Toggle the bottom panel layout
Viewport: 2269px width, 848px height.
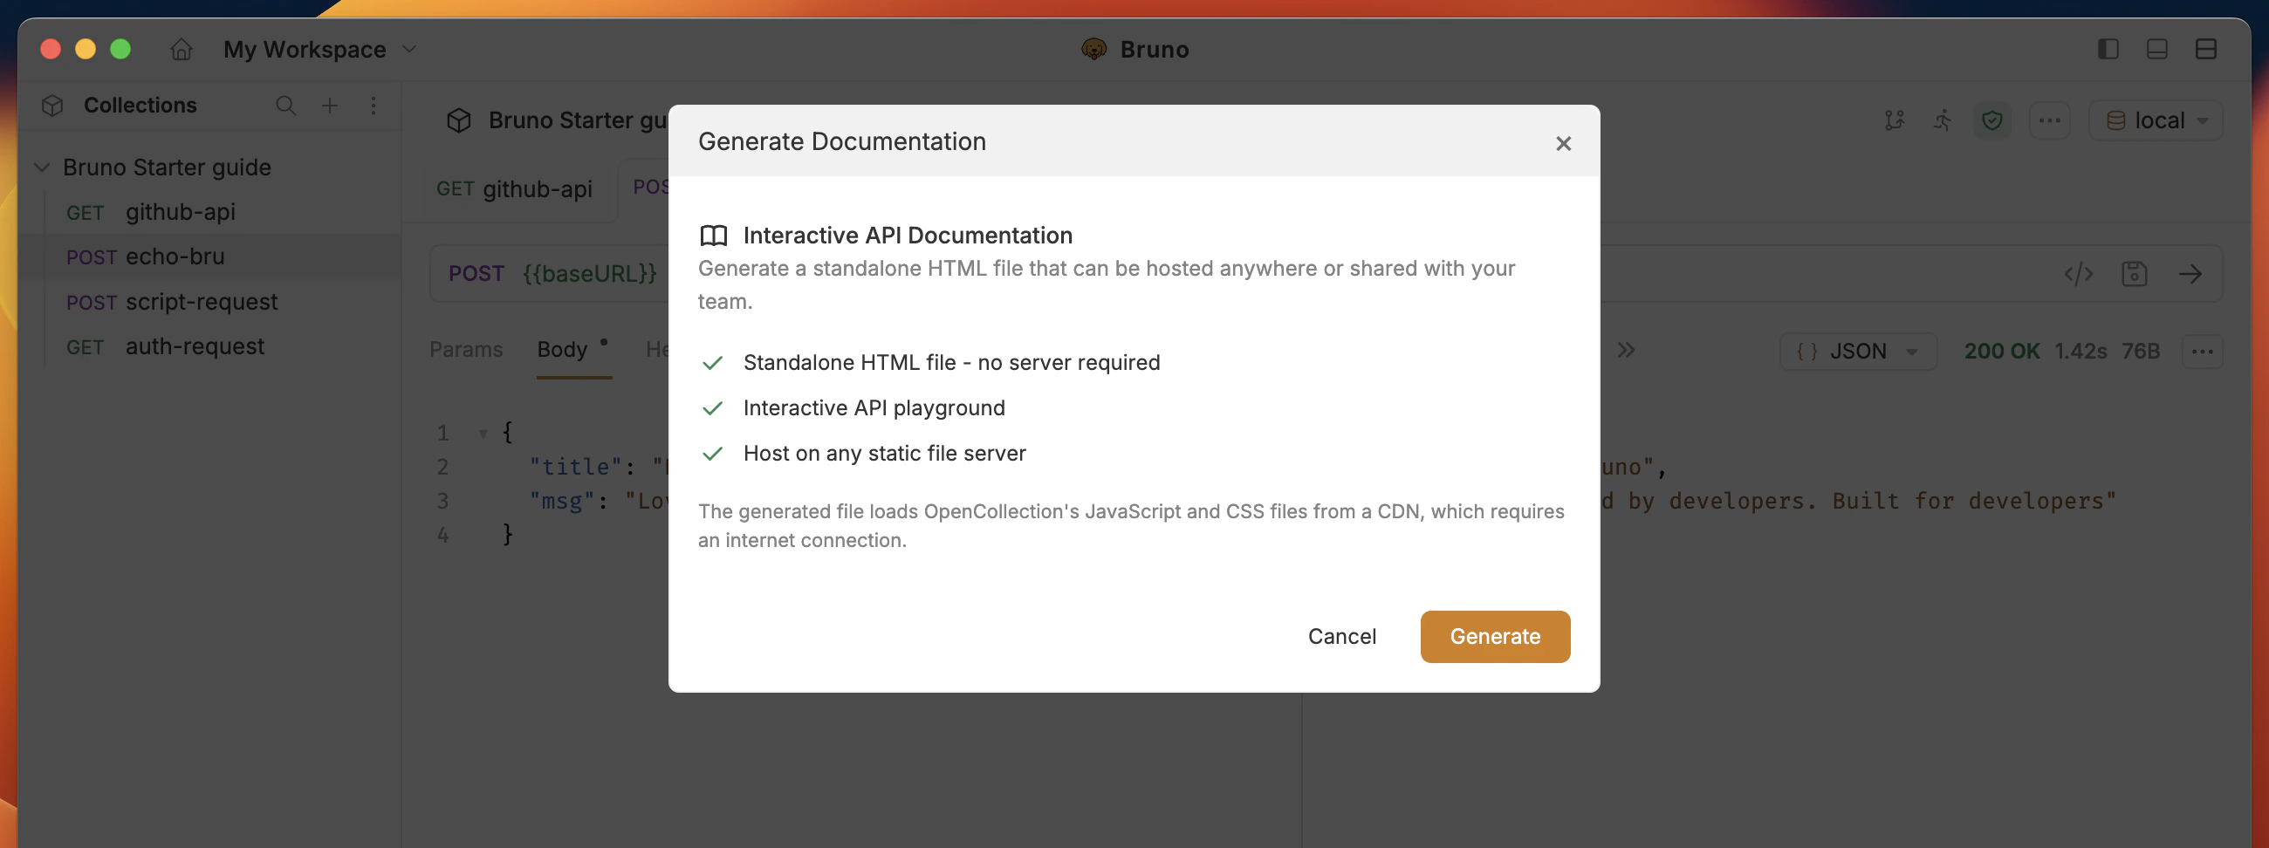pyautogui.click(x=2157, y=50)
